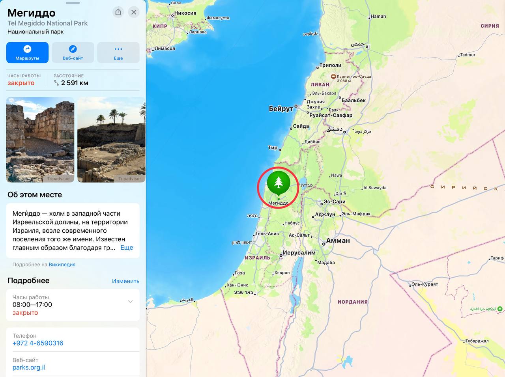Open the first Tripadvisor ruins photo
Screen dimensions: 505x377
(40, 140)
